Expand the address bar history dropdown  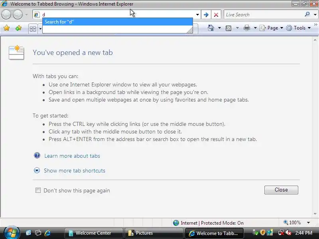tap(197, 15)
